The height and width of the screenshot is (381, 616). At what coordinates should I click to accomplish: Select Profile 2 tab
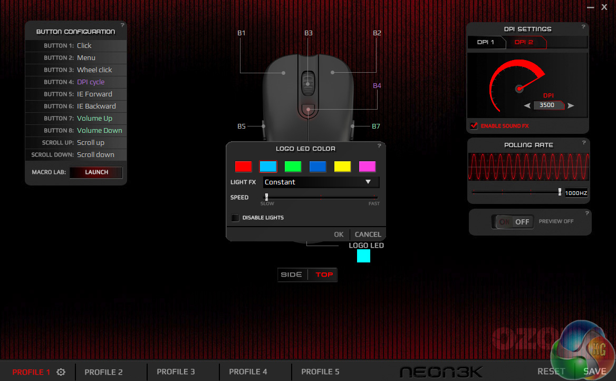(103, 372)
